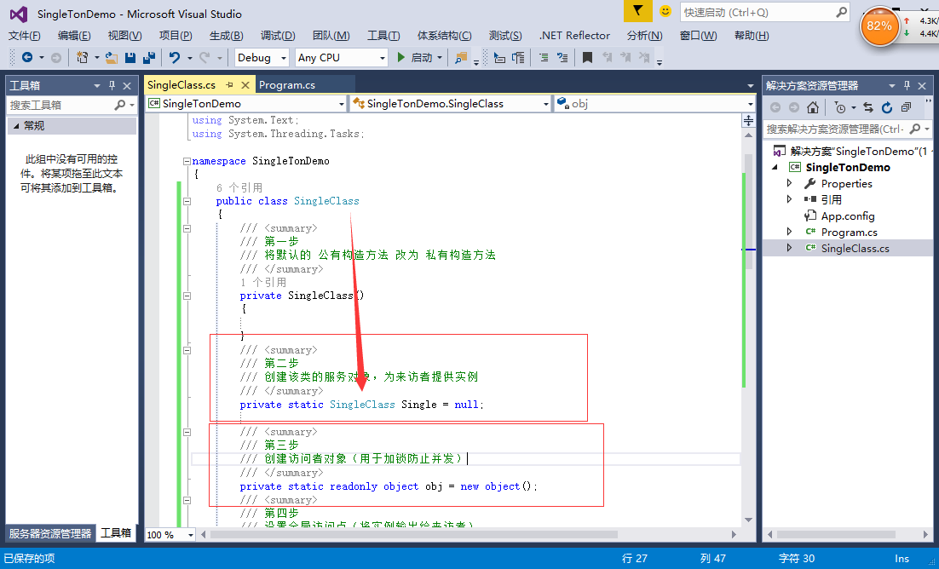Open the 体系结构(C) menu
The image size is (939, 569).
pos(444,35)
